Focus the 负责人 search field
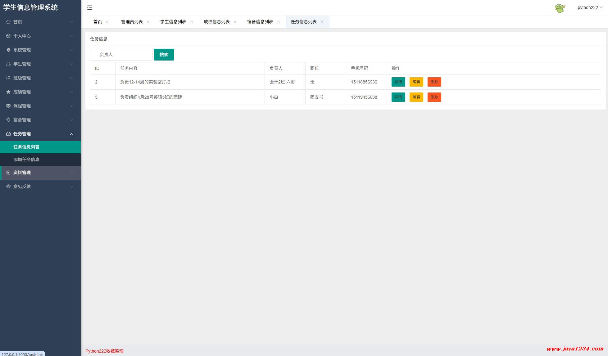The width and height of the screenshot is (608, 356). 121,55
